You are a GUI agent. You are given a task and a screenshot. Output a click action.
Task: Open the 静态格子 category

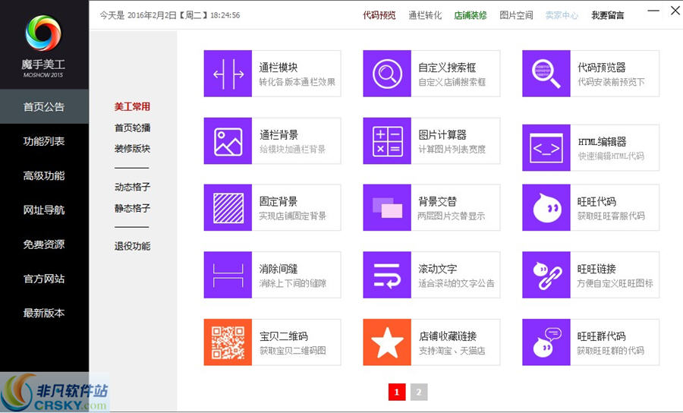tap(132, 208)
